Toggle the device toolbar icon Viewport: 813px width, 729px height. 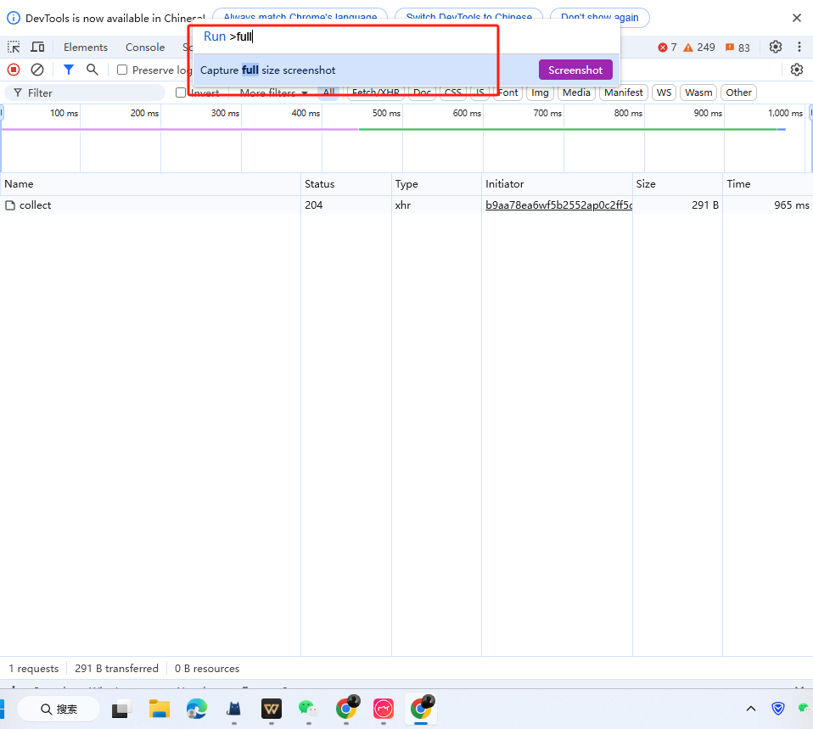click(37, 48)
